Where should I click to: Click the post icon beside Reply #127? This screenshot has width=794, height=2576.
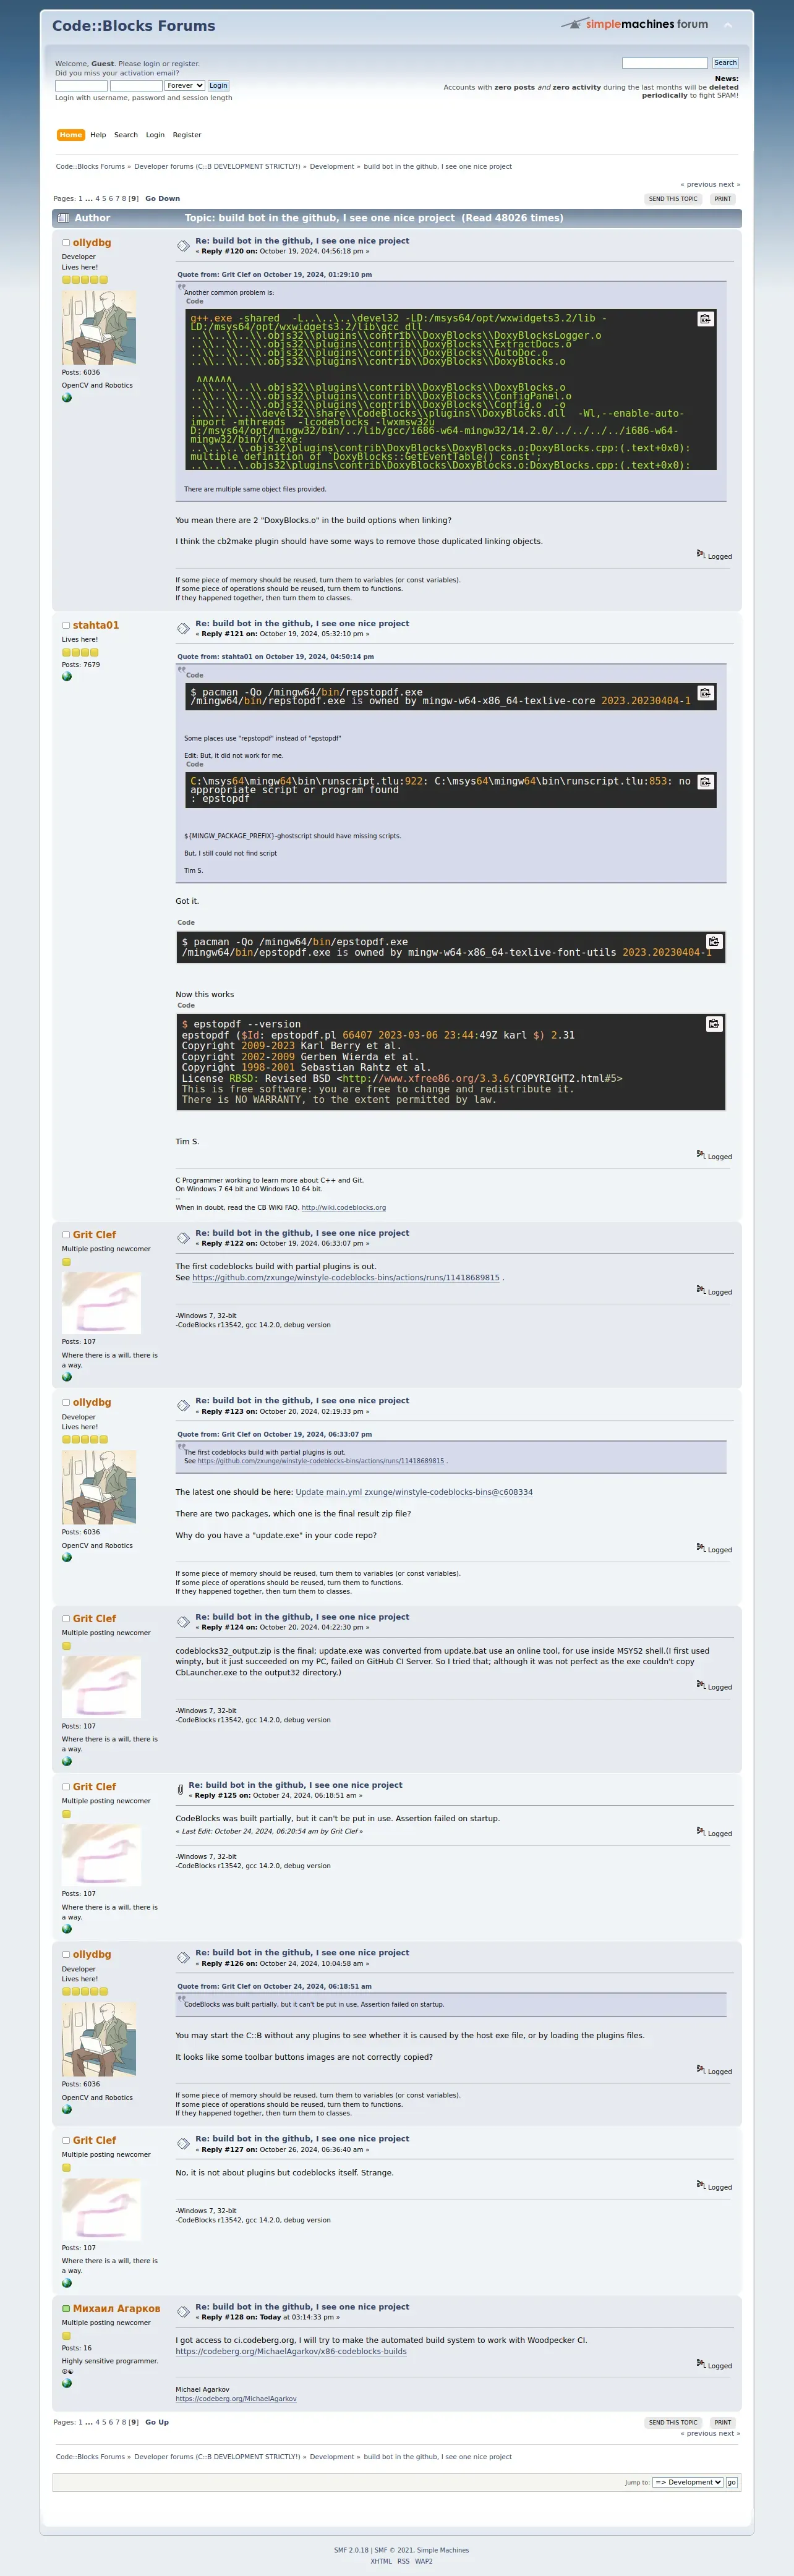pos(183,2144)
